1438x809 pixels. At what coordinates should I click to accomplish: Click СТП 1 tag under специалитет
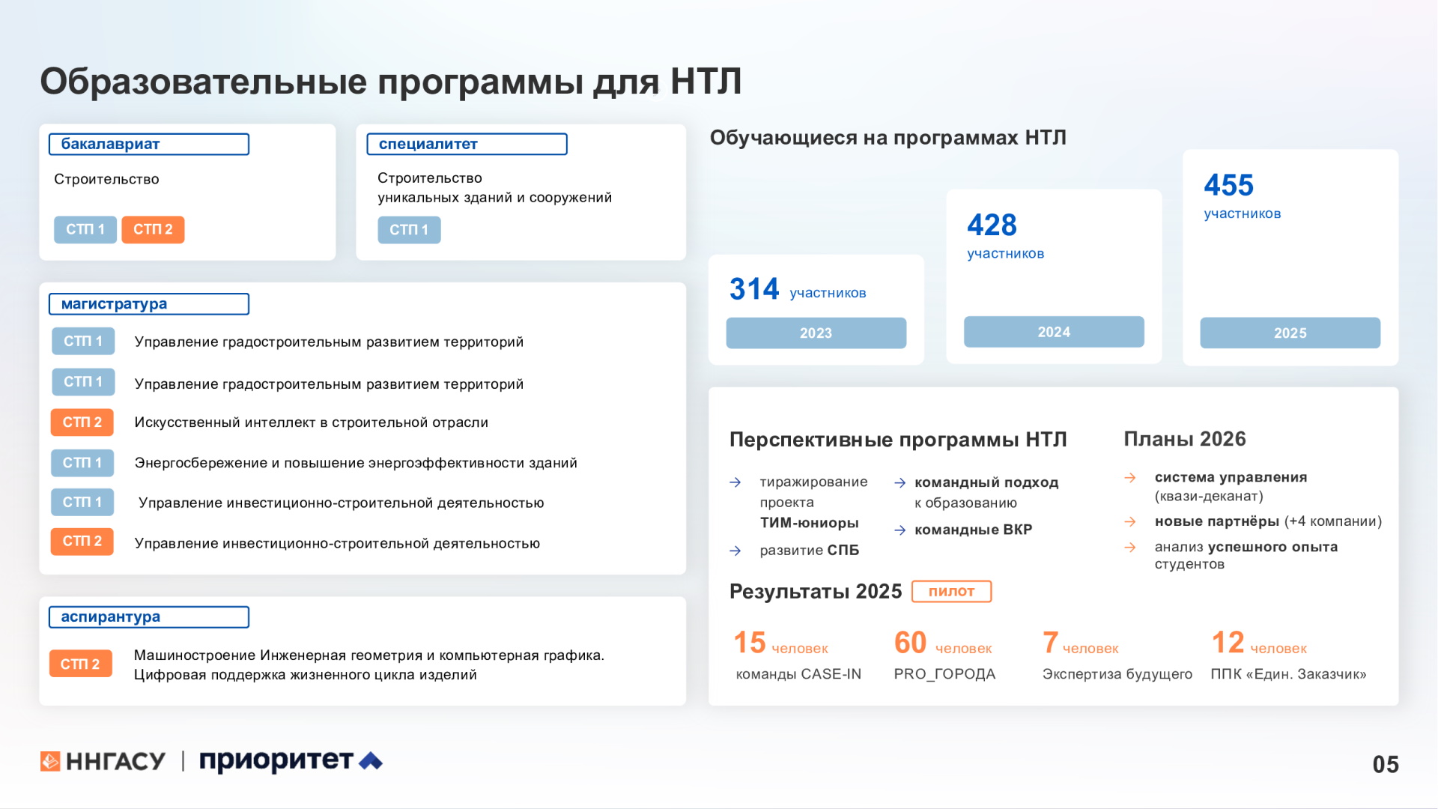tap(409, 230)
